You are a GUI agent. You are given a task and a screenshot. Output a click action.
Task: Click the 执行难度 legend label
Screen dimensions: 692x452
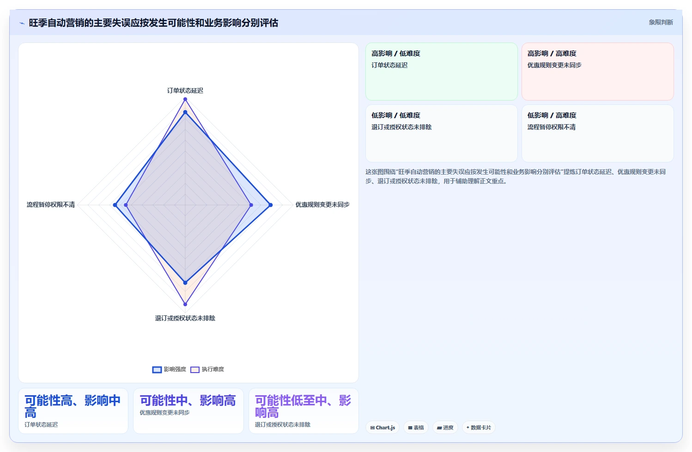pos(213,369)
